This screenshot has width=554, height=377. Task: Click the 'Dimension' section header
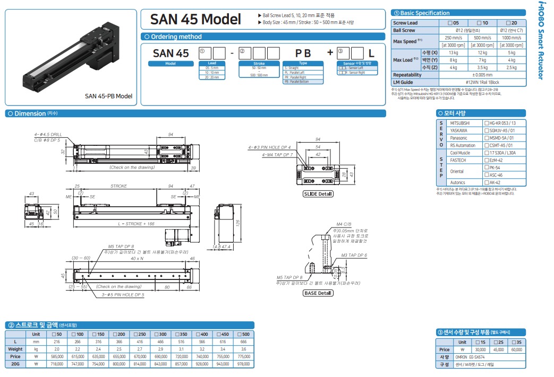point(195,113)
